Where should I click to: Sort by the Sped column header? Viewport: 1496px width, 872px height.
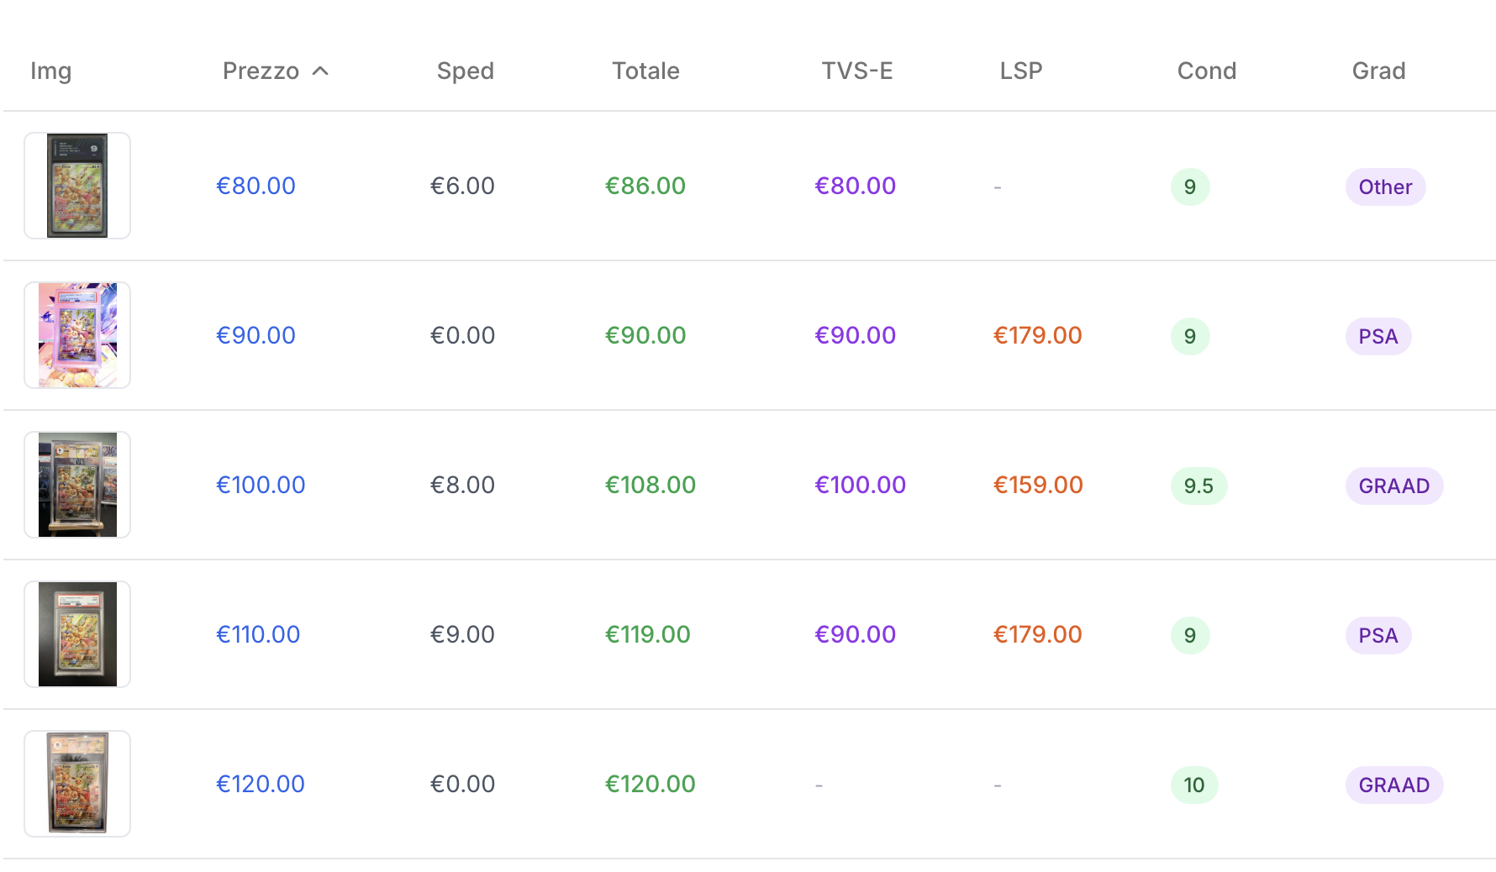[465, 71]
